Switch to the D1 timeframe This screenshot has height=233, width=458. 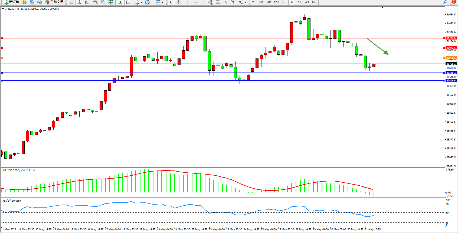click(x=299, y=2)
